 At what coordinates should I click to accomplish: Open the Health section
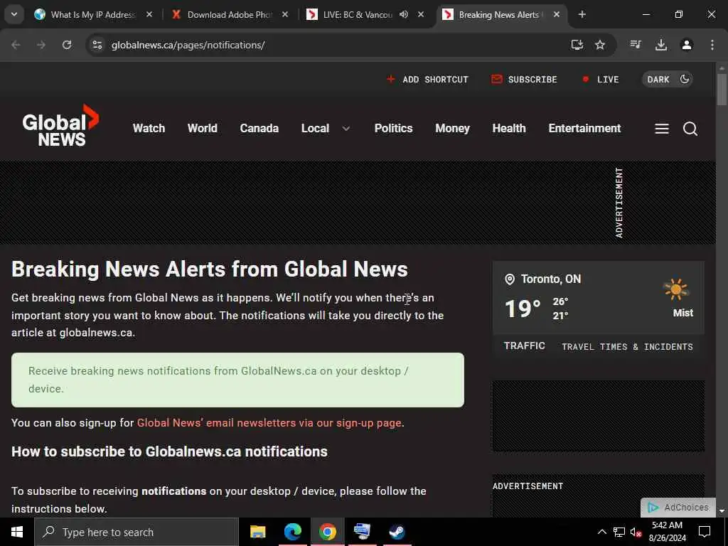click(509, 128)
